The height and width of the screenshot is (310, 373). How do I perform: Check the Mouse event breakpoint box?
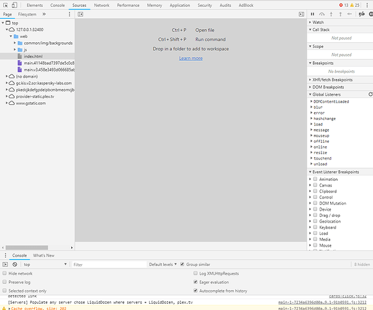pos(315,245)
